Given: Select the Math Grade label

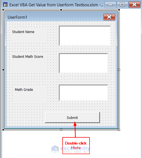Looking at the screenshot, I should click(x=24, y=90).
